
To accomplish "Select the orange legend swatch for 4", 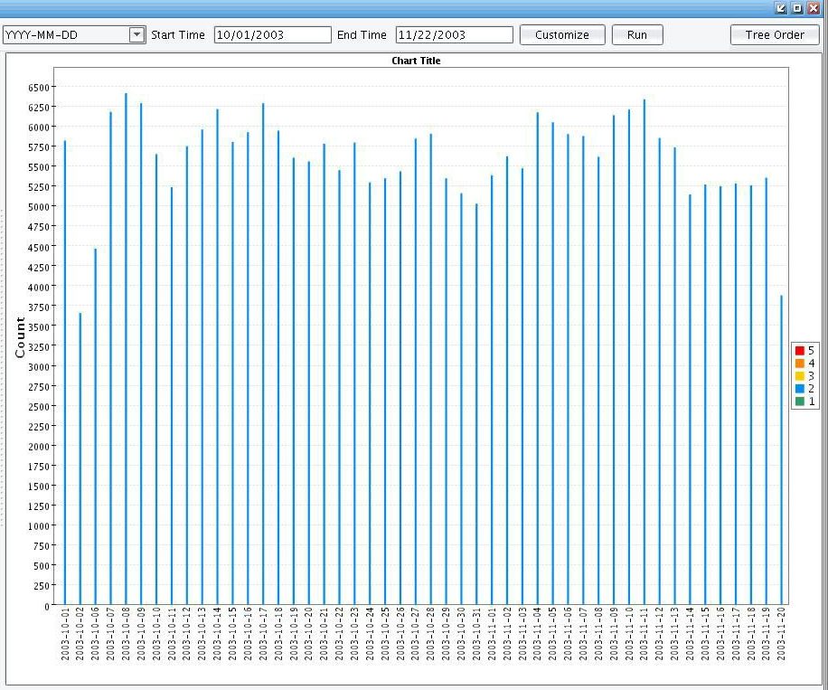I will point(799,364).
